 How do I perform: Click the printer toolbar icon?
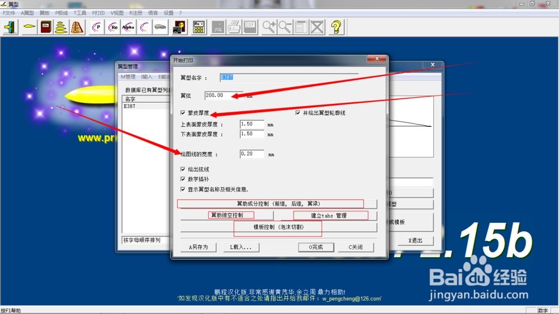click(234, 27)
